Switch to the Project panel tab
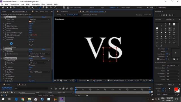The height and width of the screenshot is (102, 181). coord(4,11)
